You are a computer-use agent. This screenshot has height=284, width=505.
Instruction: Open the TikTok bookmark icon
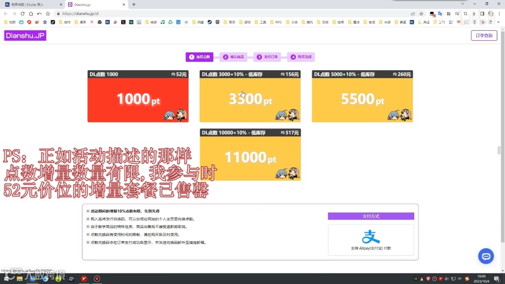53,22
